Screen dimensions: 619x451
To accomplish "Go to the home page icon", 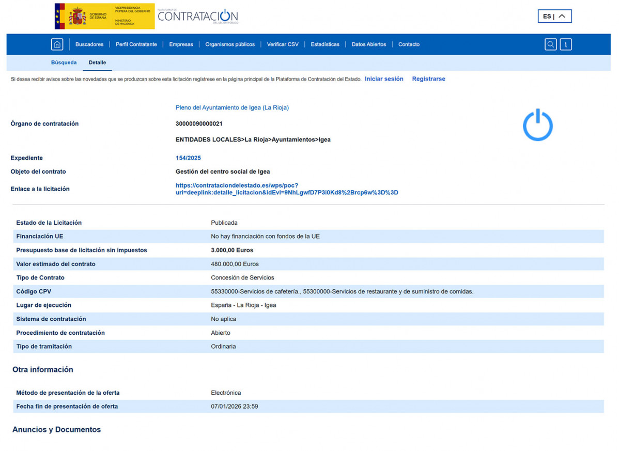I will 57,44.
